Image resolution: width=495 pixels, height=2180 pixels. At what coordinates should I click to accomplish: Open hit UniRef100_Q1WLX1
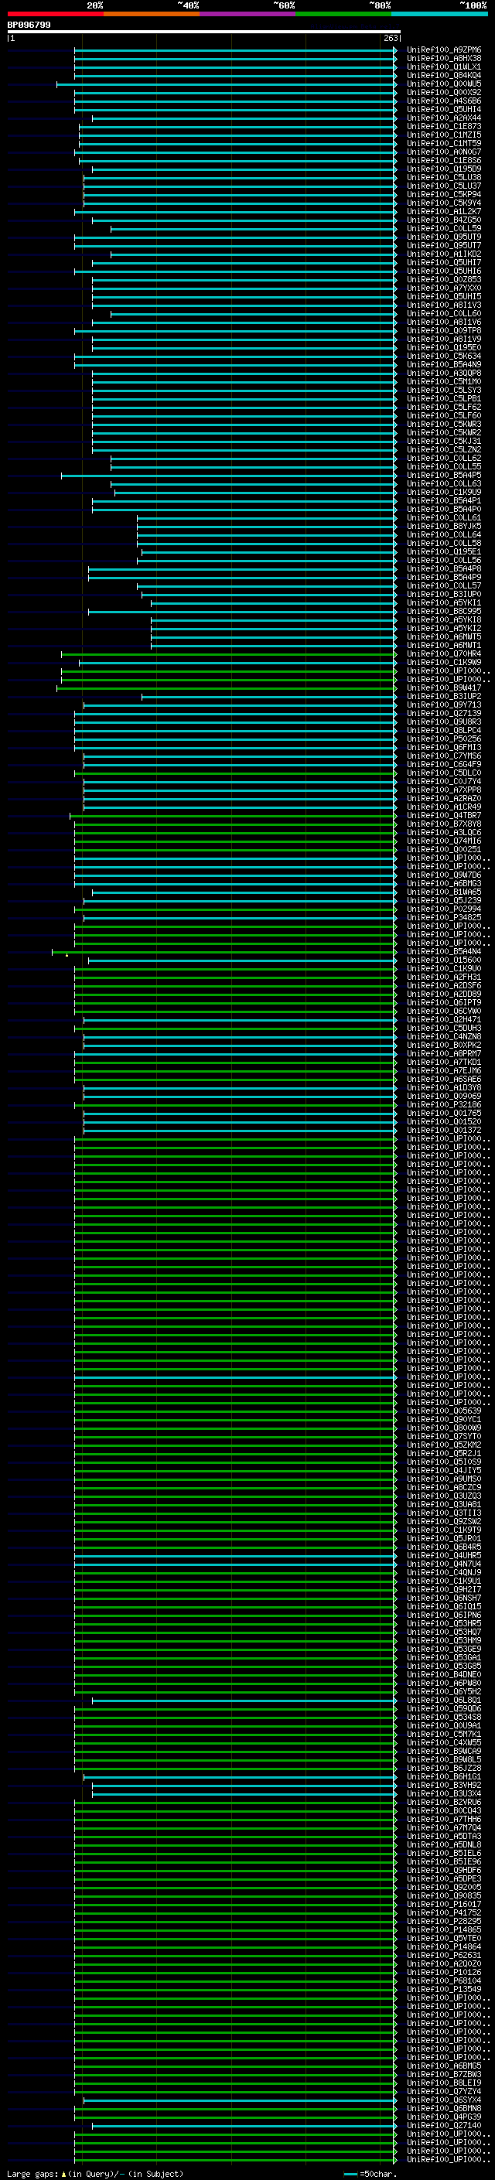pyautogui.click(x=443, y=67)
